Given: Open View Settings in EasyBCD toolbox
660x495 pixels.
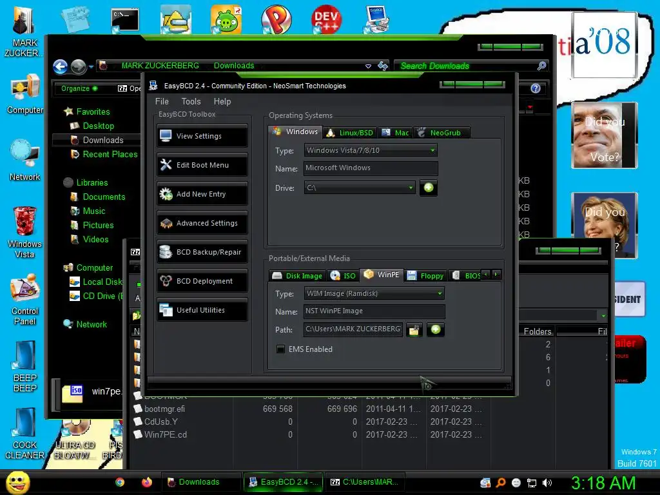Looking at the screenshot, I should click(x=202, y=136).
